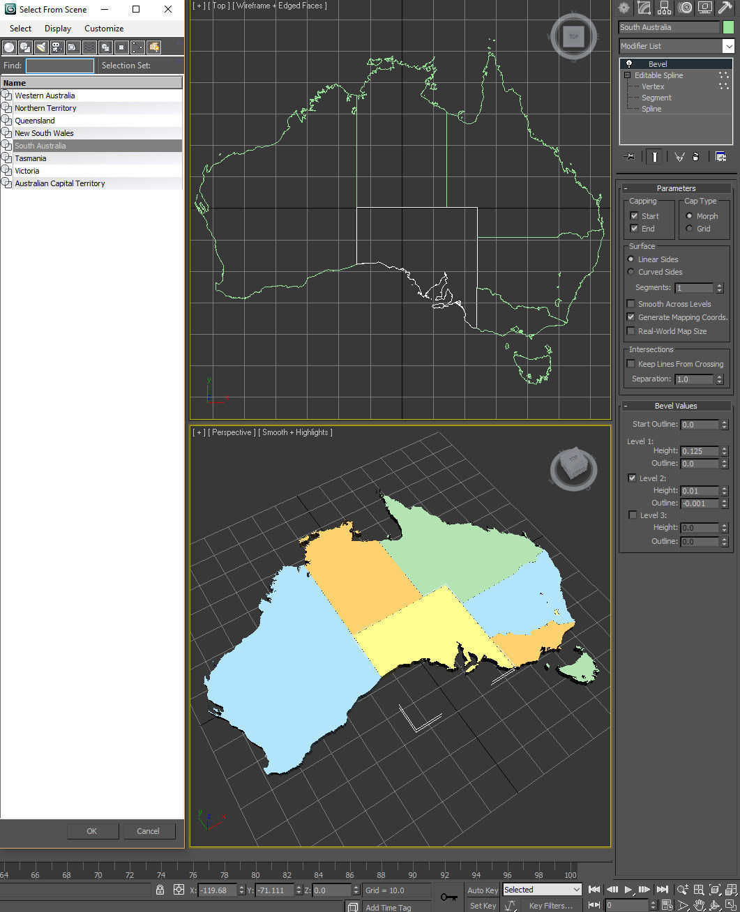Screen dimensions: 740x912
Task: Click Maximize Viewport Toggle icon
Action: 731,905
